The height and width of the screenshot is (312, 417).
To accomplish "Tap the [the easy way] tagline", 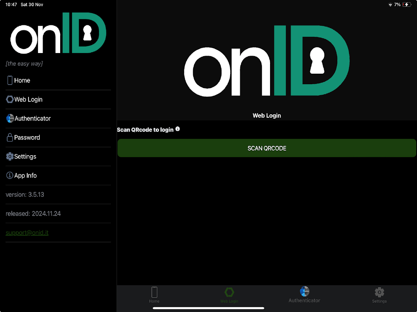I will click(x=24, y=64).
